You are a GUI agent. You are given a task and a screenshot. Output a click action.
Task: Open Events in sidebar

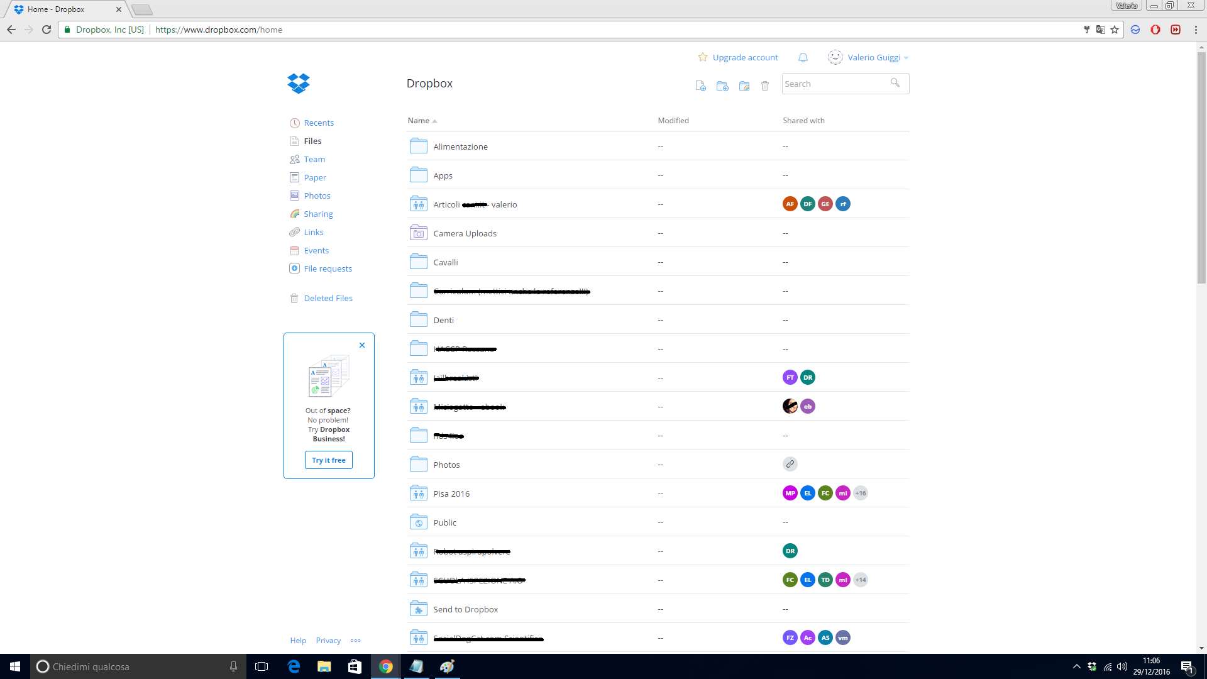(316, 250)
